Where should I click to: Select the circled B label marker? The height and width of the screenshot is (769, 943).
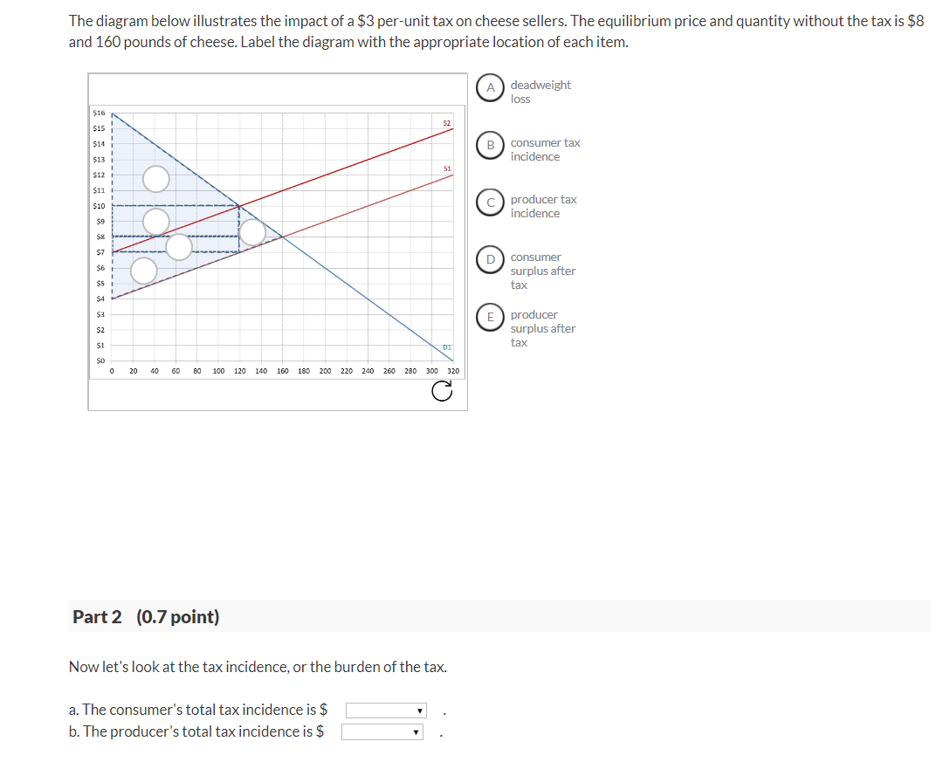tap(491, 145)
